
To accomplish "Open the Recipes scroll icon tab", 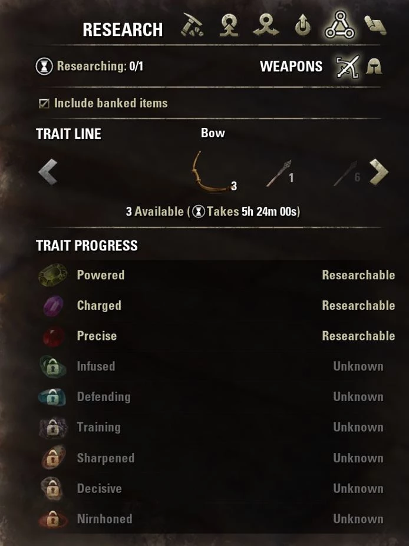I will click(375, 25).
